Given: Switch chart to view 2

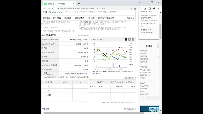Looking at the screenshot, I should tap(129, 40).
